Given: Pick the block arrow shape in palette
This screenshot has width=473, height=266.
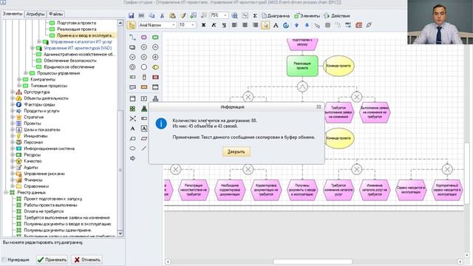Looking at the screenshot, I should click(x=132, y=158).
